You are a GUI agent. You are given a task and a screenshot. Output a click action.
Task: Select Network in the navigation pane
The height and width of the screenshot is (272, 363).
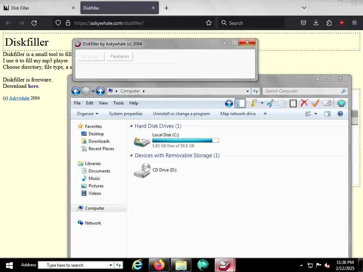click(x=93, y=223)
